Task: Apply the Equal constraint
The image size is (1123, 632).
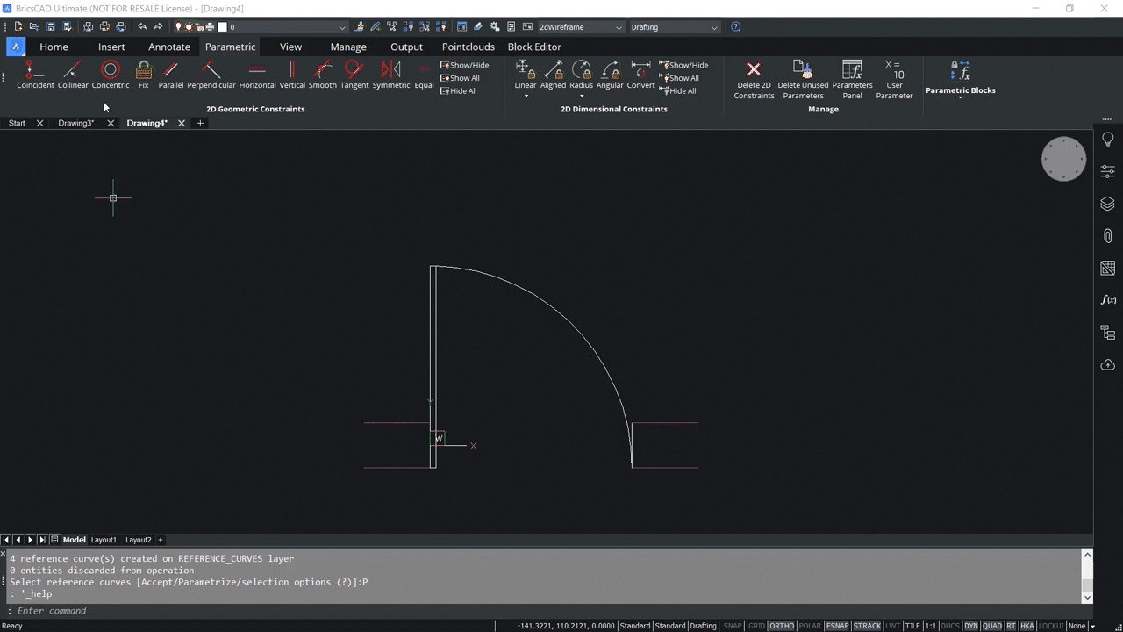Action: coord(425,75)
